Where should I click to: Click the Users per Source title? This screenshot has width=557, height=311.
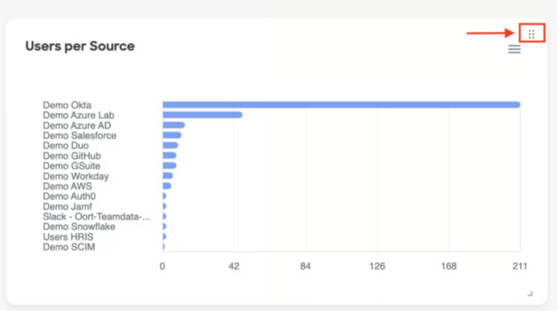click(80, 46)
